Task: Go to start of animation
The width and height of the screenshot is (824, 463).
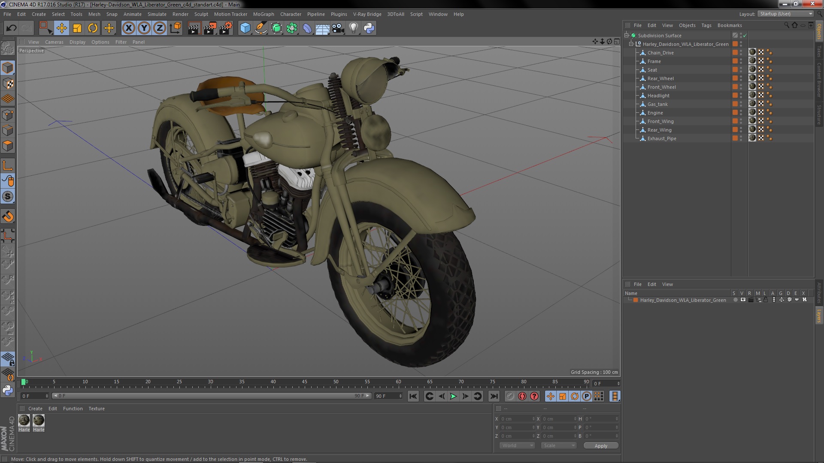Action: (413, 396)
